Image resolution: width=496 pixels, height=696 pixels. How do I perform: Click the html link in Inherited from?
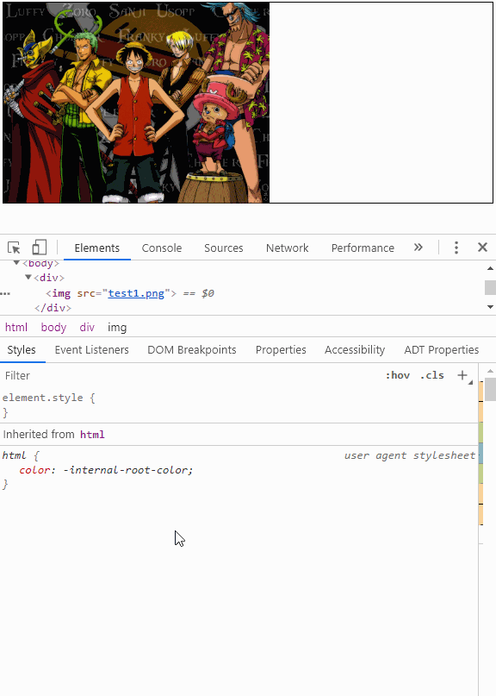click(x=92, y=434)
